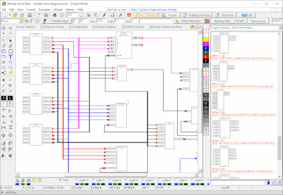Switch to the (4) Power Speakers tab
The height and width of the screenshot is (195, 283).
105,27
